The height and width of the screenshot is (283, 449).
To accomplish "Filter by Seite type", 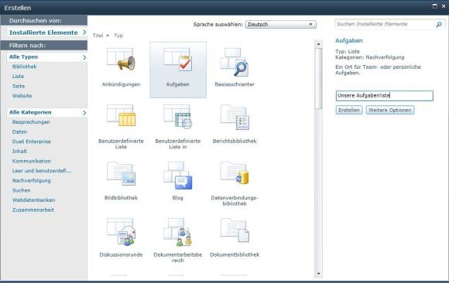I will click(19, 86).
